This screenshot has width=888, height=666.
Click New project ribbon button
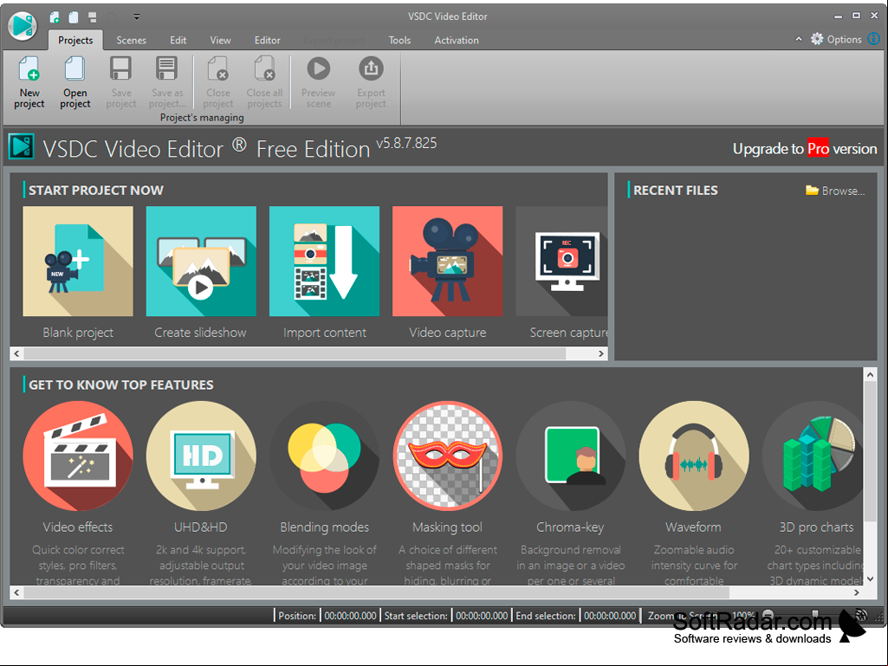[29, 82]
